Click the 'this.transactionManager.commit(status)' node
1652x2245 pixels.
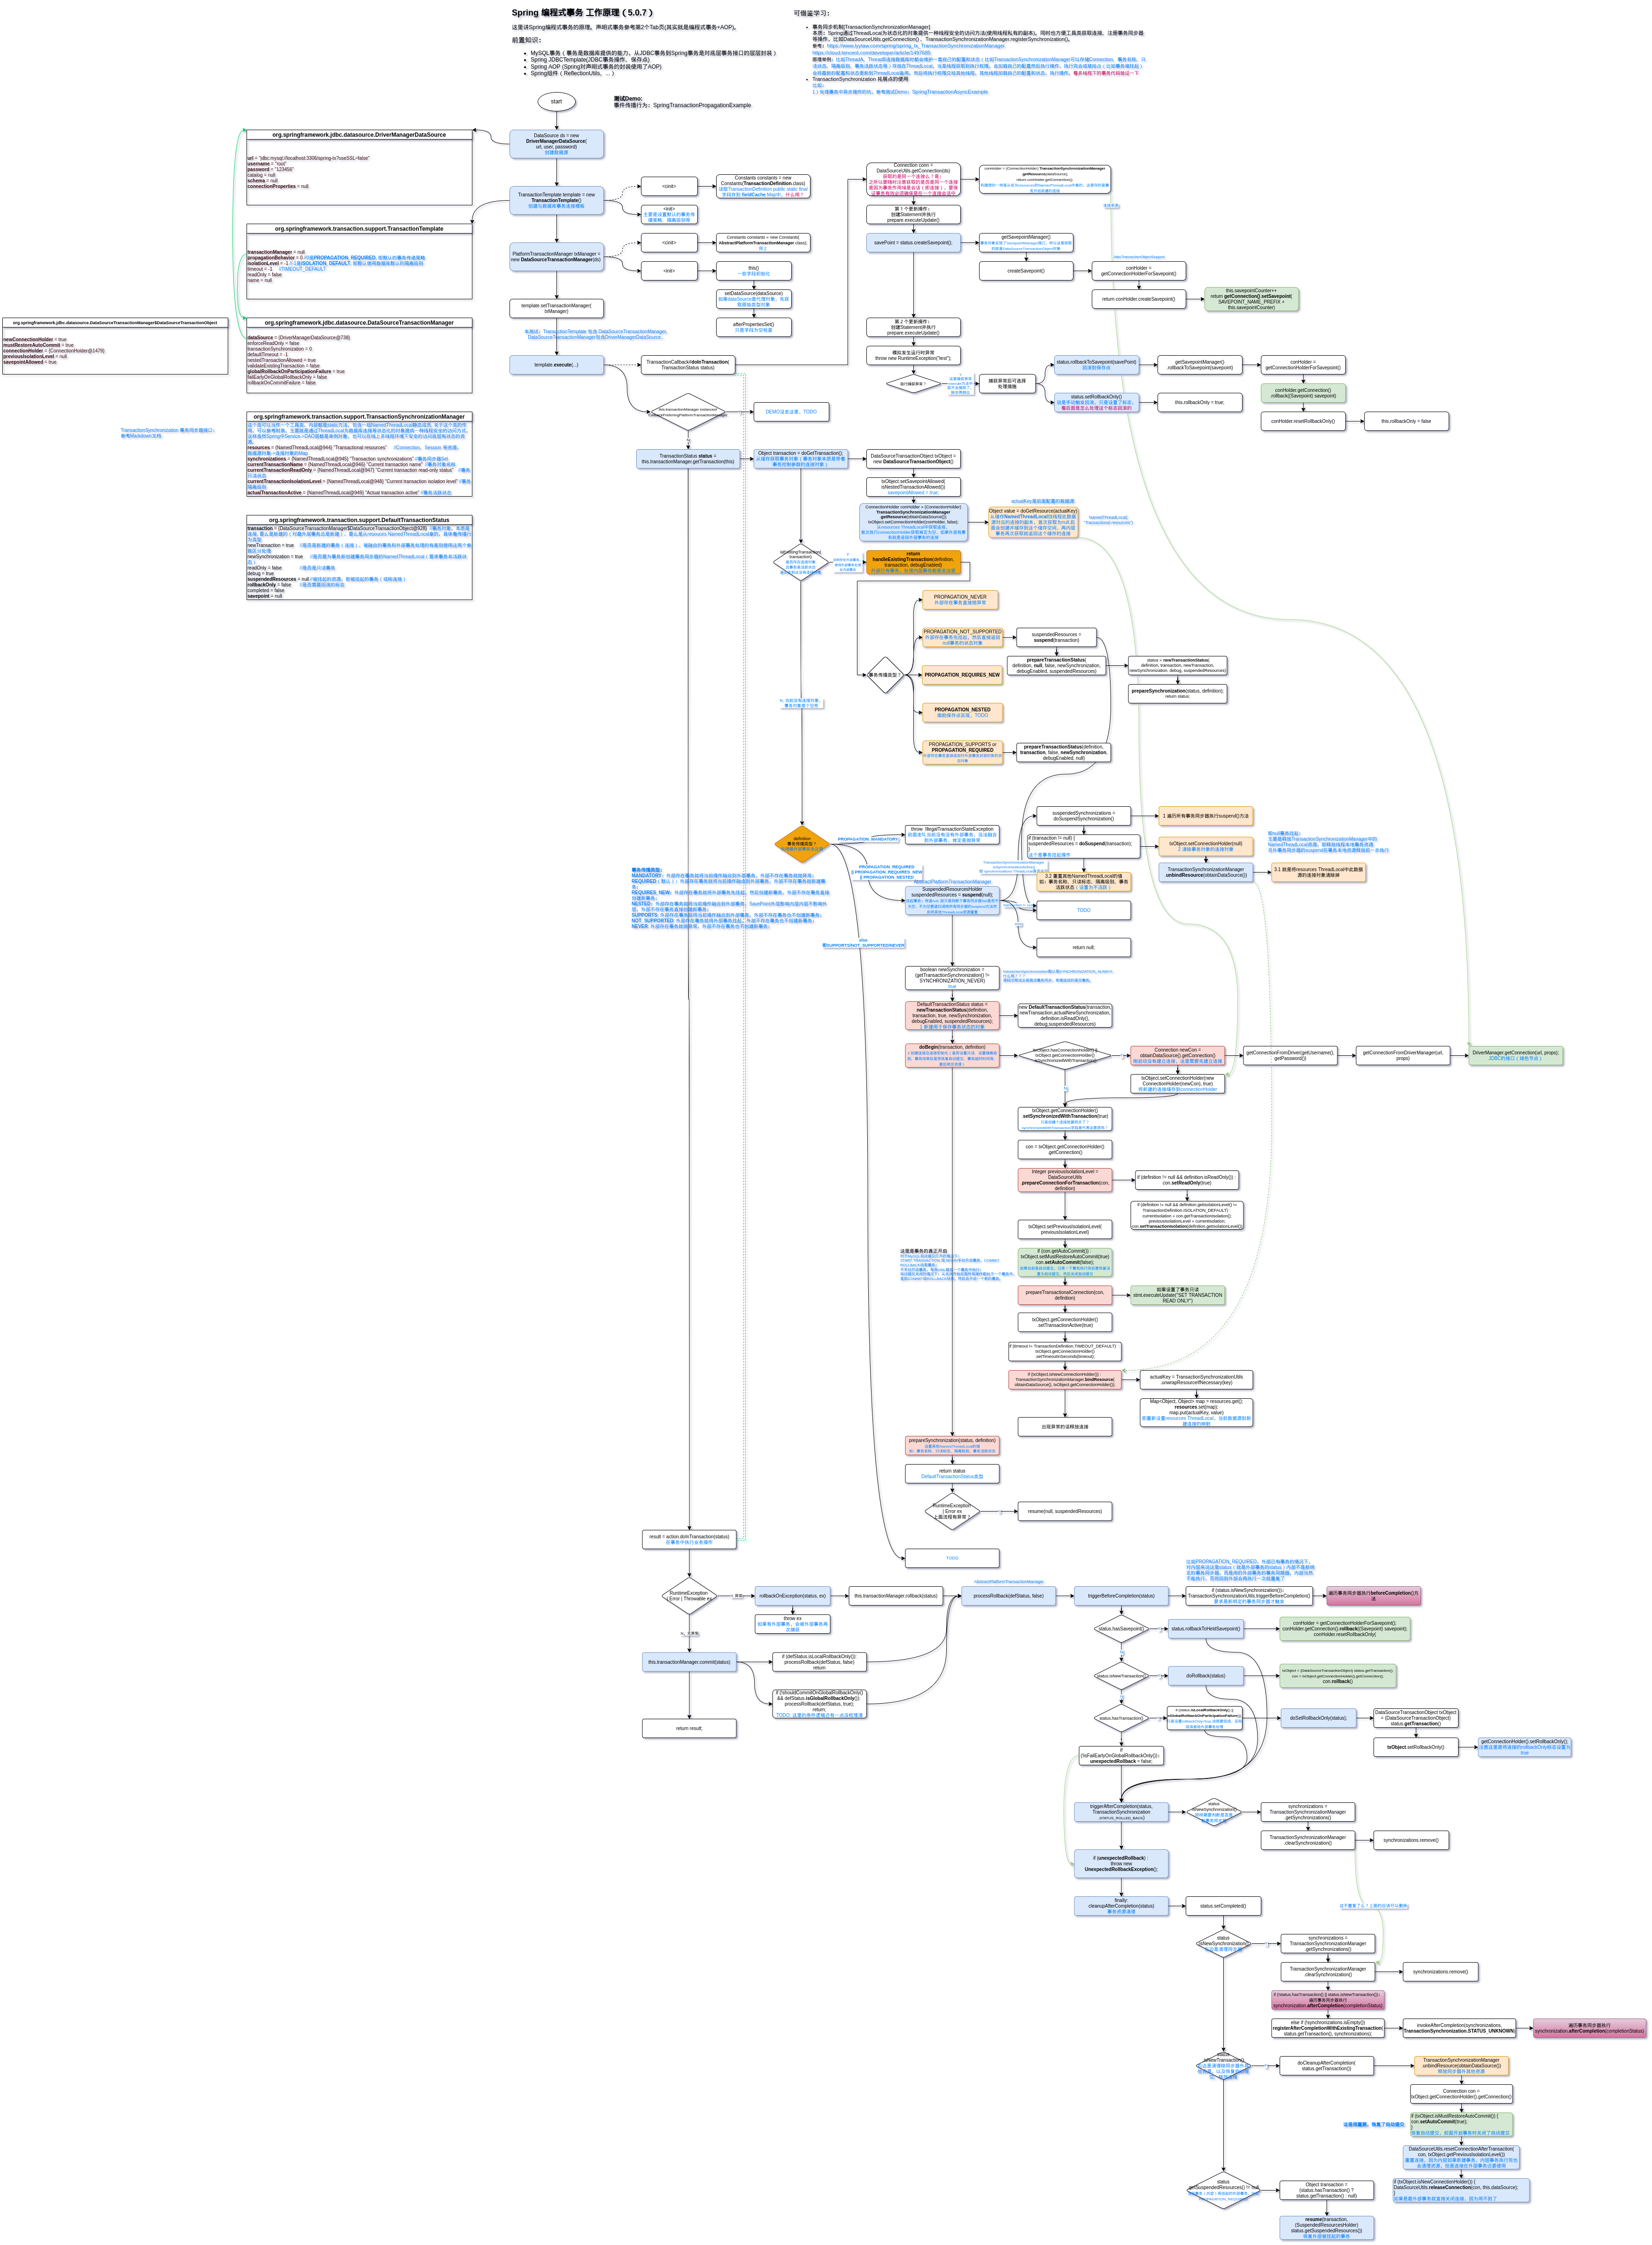688,1662
